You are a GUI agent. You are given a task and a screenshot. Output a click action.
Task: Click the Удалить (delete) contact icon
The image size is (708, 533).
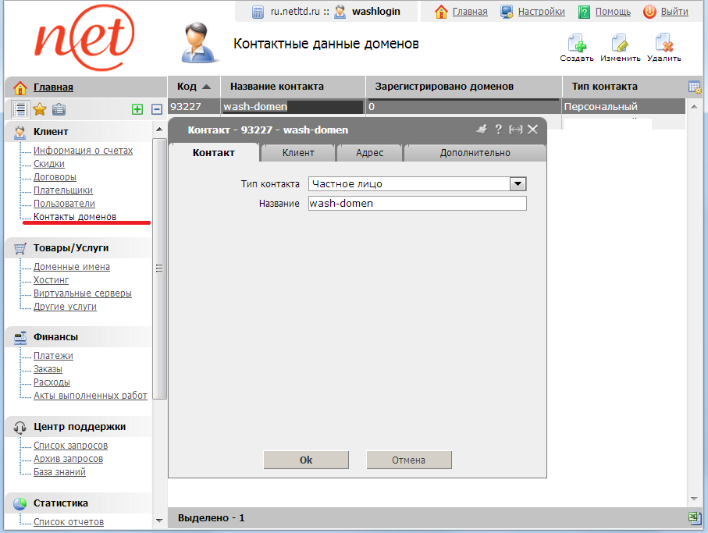coord(664,44)
